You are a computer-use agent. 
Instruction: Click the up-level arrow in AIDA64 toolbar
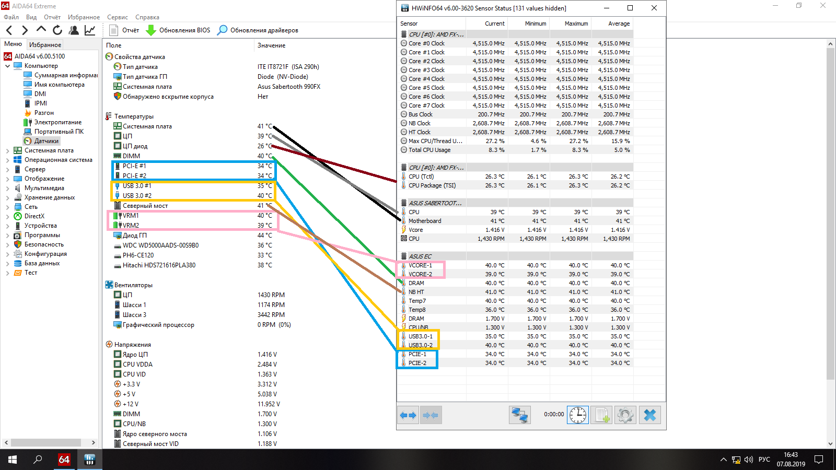pyautogui.click(x=41, y=30)
